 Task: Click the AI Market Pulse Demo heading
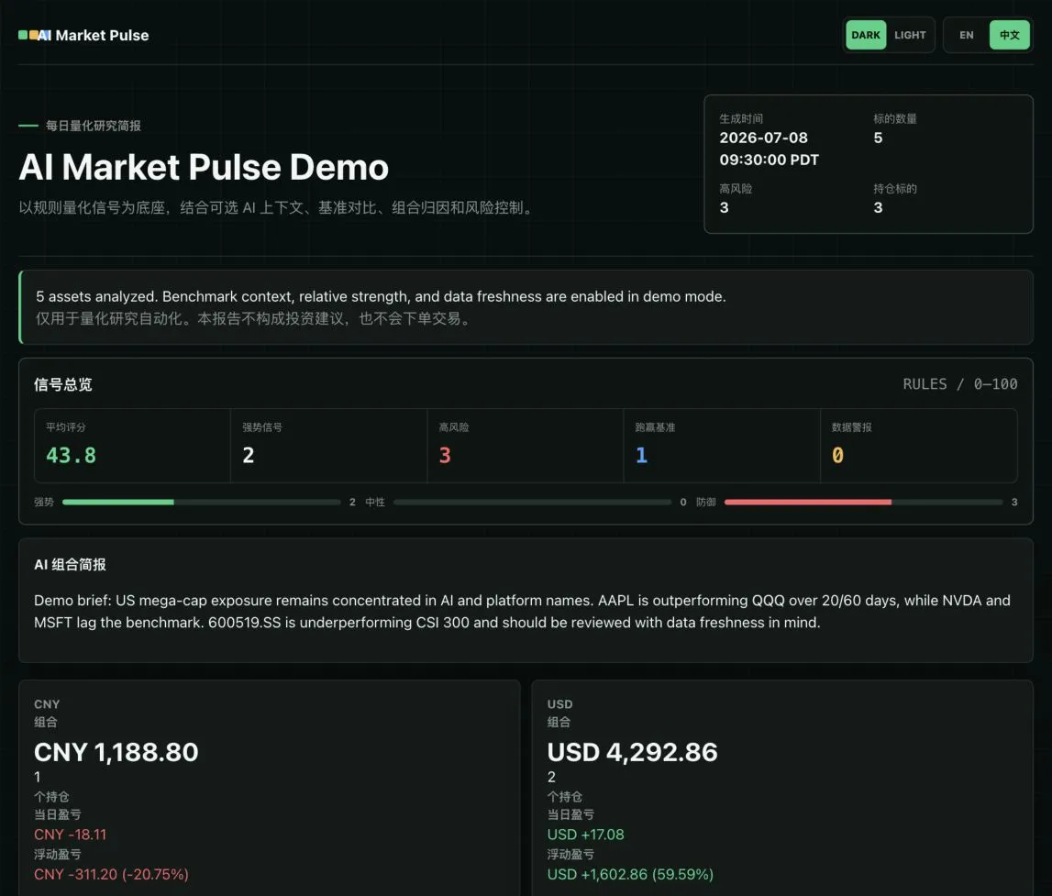pyautogui.click(x=204, y=167)
